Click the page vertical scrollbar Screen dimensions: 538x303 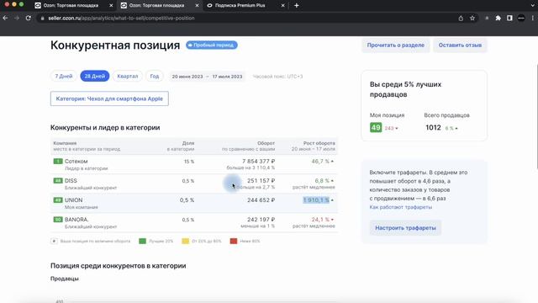click(x=536, y=116)
